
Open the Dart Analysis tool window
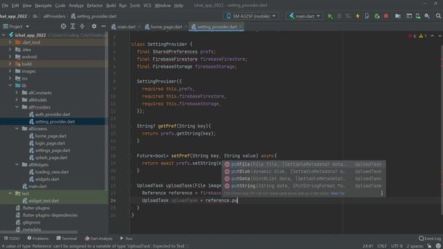tap(98, 239)
